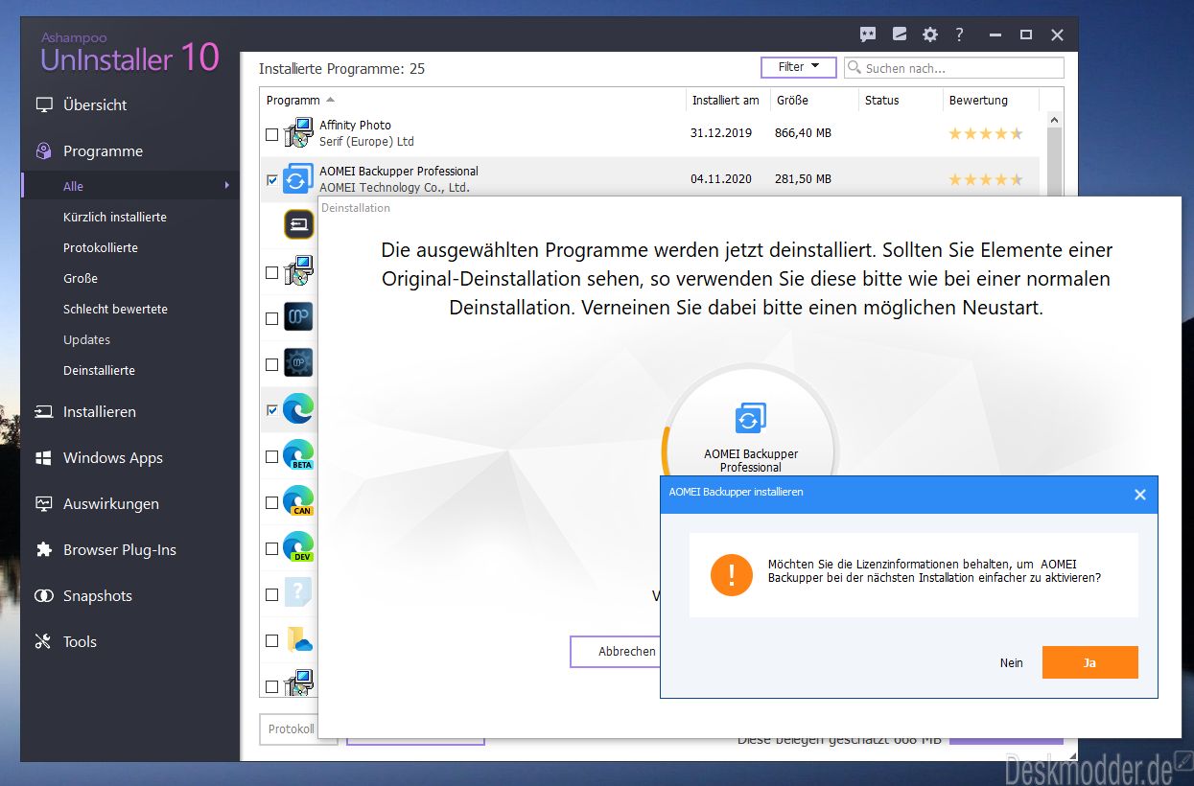Click the dark 'mp' program icon without gear

coord(299,317)
